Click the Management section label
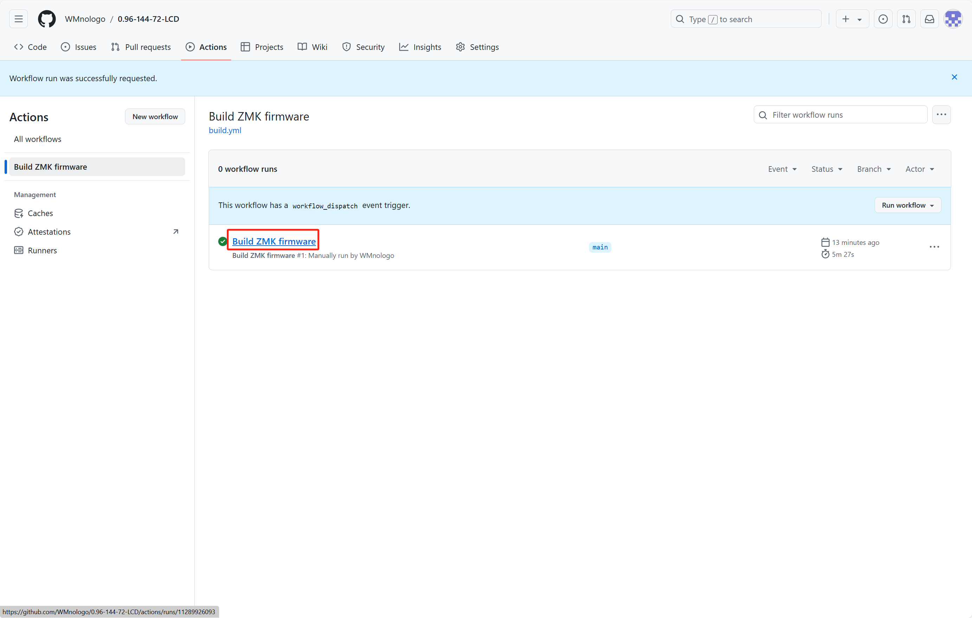The image size is (972, 618). pos(35,195)
